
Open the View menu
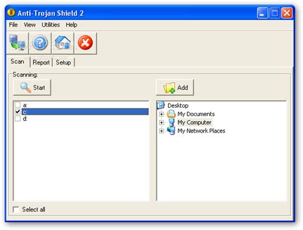pyautogui.click(x=29, y=25)
